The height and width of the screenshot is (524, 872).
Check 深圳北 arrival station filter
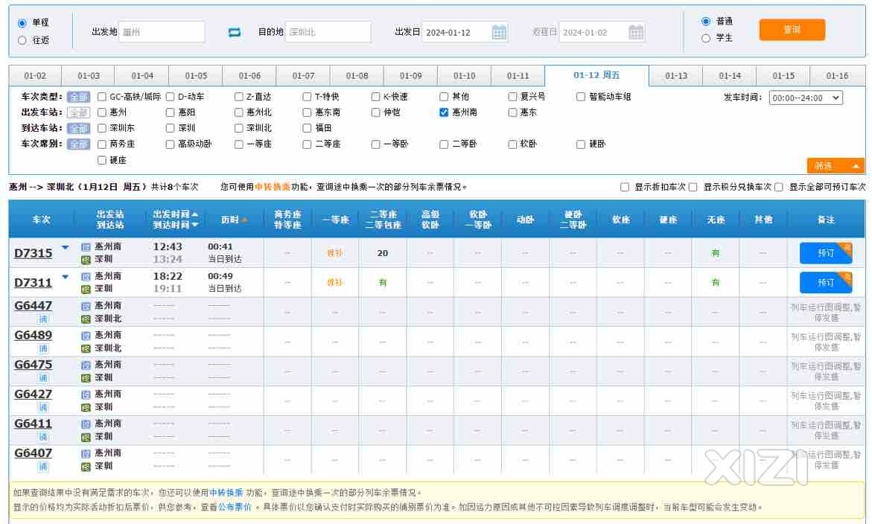(238, 128)
